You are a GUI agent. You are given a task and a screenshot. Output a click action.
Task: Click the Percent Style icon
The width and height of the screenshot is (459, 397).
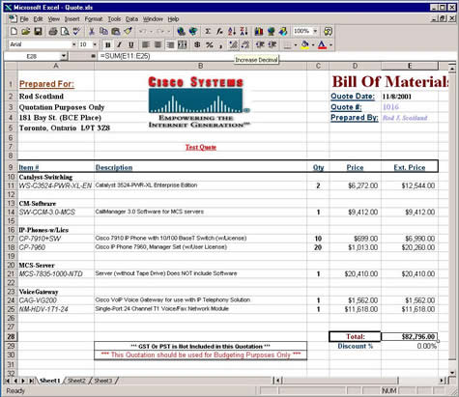[x=210, y=44]
